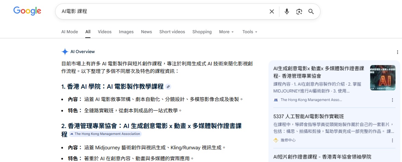Viewport: 402px width, 162px height.
Task: Switch to AI Mode tab
Action: pos(70,32)
